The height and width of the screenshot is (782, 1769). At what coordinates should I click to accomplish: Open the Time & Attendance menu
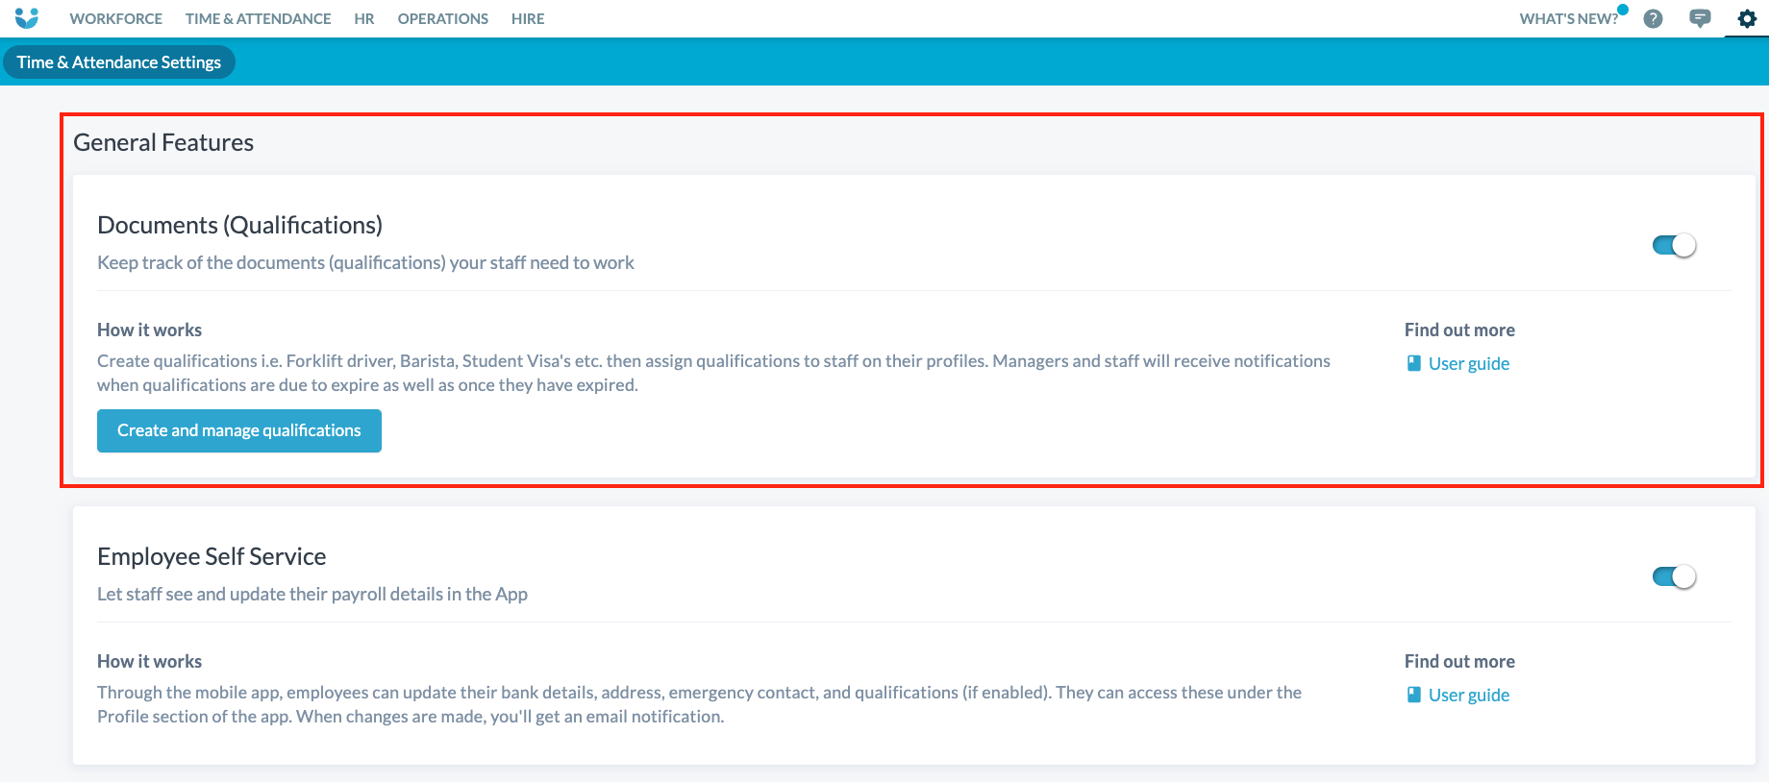click(x=258, y=19)
